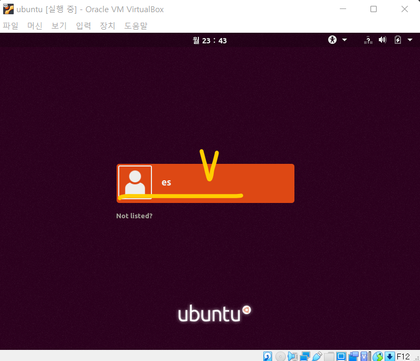Open the 파일 menu
Screen dimensions: 420x361
click(x=11, y=26)
